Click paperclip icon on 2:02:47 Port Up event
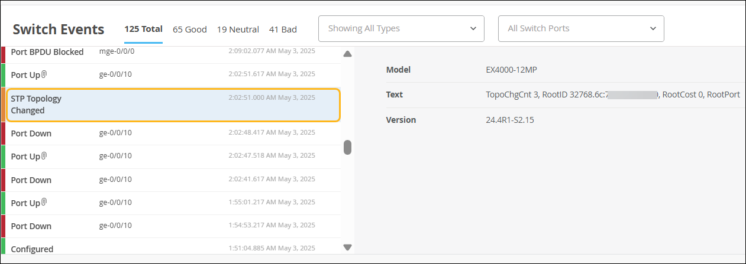Image resolution: width=746 pixels, height=264 pixels. pos(44,156)
